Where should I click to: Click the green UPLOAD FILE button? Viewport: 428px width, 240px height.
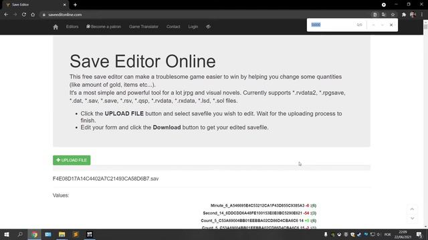(72, 160)
